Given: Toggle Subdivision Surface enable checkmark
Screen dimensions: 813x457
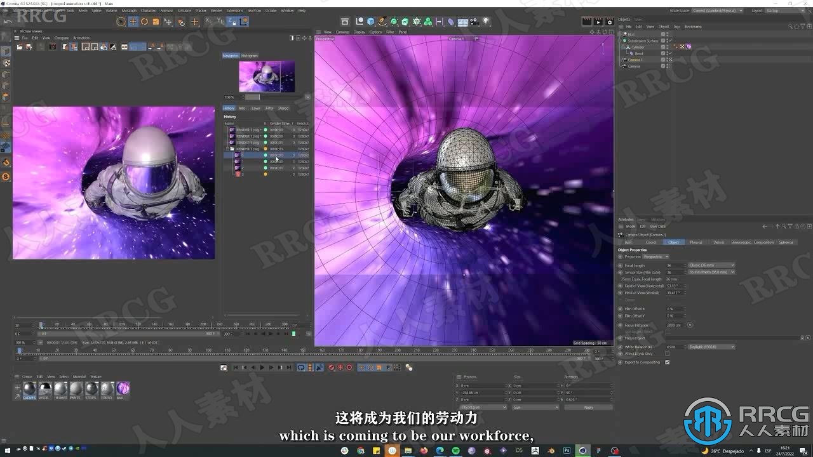Looking at the screenshot, I should (x=670, y=41).
